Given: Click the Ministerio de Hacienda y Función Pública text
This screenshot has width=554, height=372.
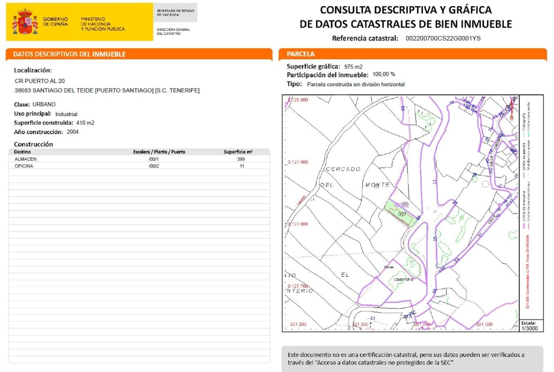Looking at the screenshot, I should [103, 24].
